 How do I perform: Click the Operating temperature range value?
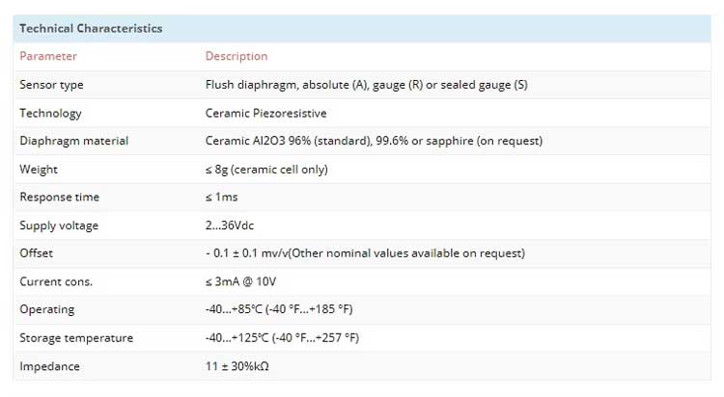coord(279,309)
